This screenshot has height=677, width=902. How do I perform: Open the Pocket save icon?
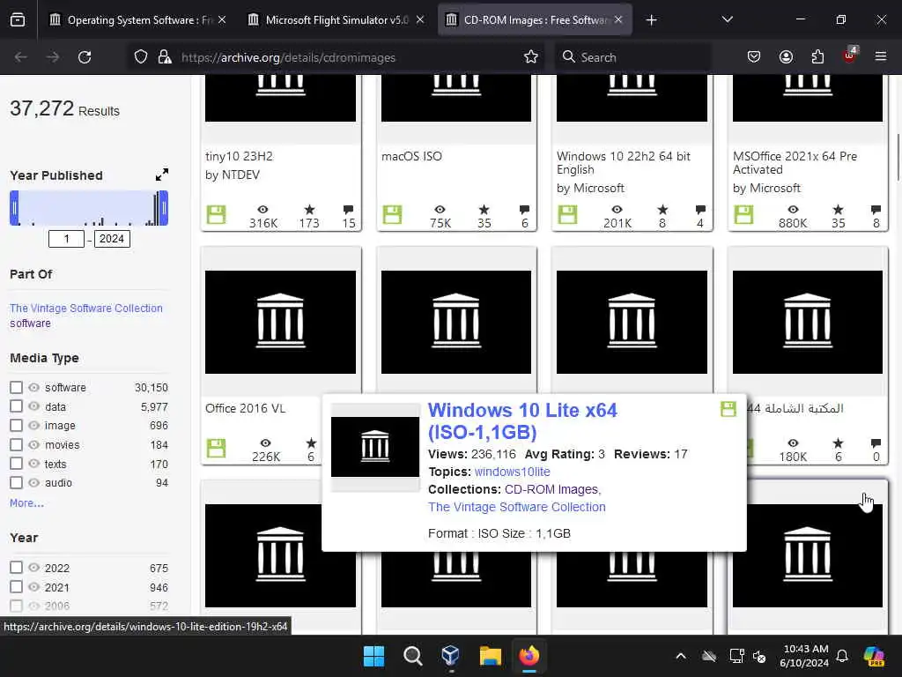(754, 57)
